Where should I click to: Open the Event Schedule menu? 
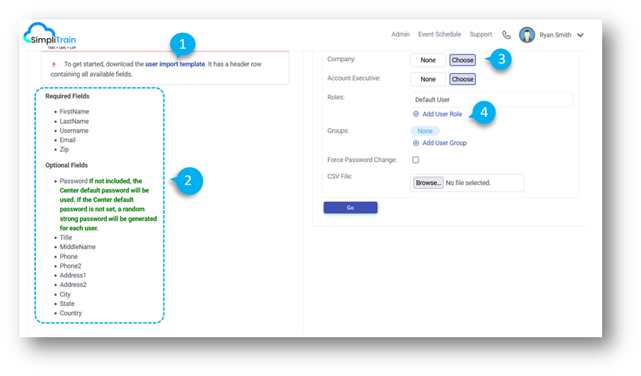(439, 34)
